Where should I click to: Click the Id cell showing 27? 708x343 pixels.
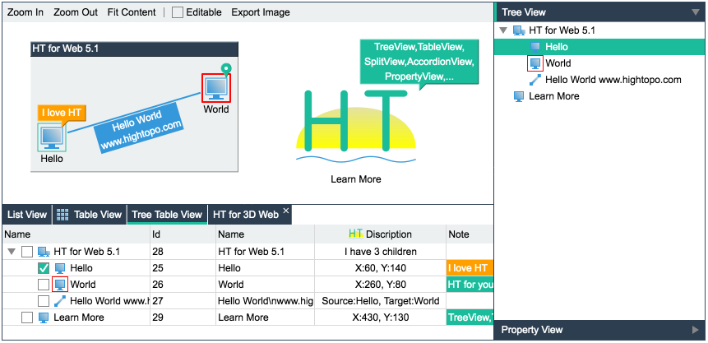pos(183,301)
